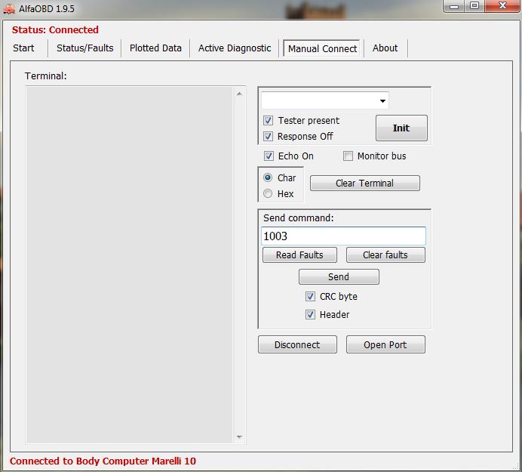522x472 pixels.
Task: Click the Disconnect button
Action: click(297, 344)
